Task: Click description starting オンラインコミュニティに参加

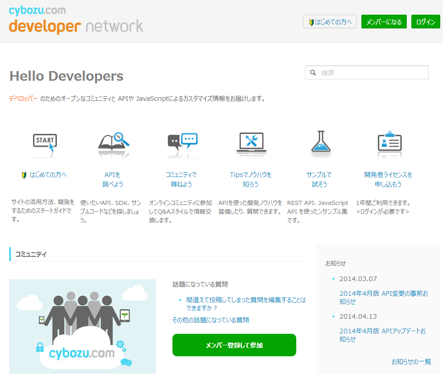Action: point(180,211)
